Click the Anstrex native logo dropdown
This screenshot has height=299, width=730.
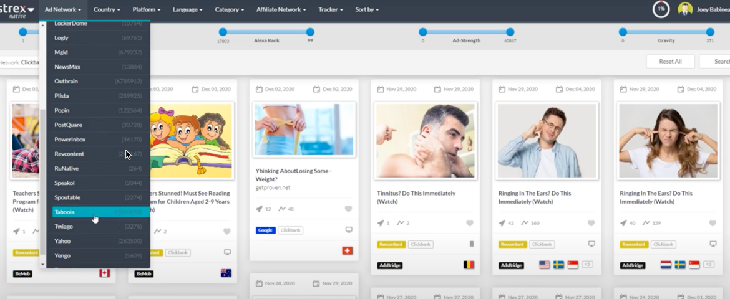17,10
